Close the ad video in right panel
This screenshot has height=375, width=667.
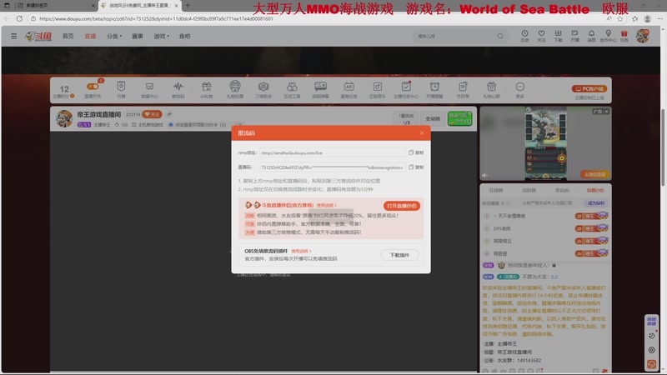point(606,112)
